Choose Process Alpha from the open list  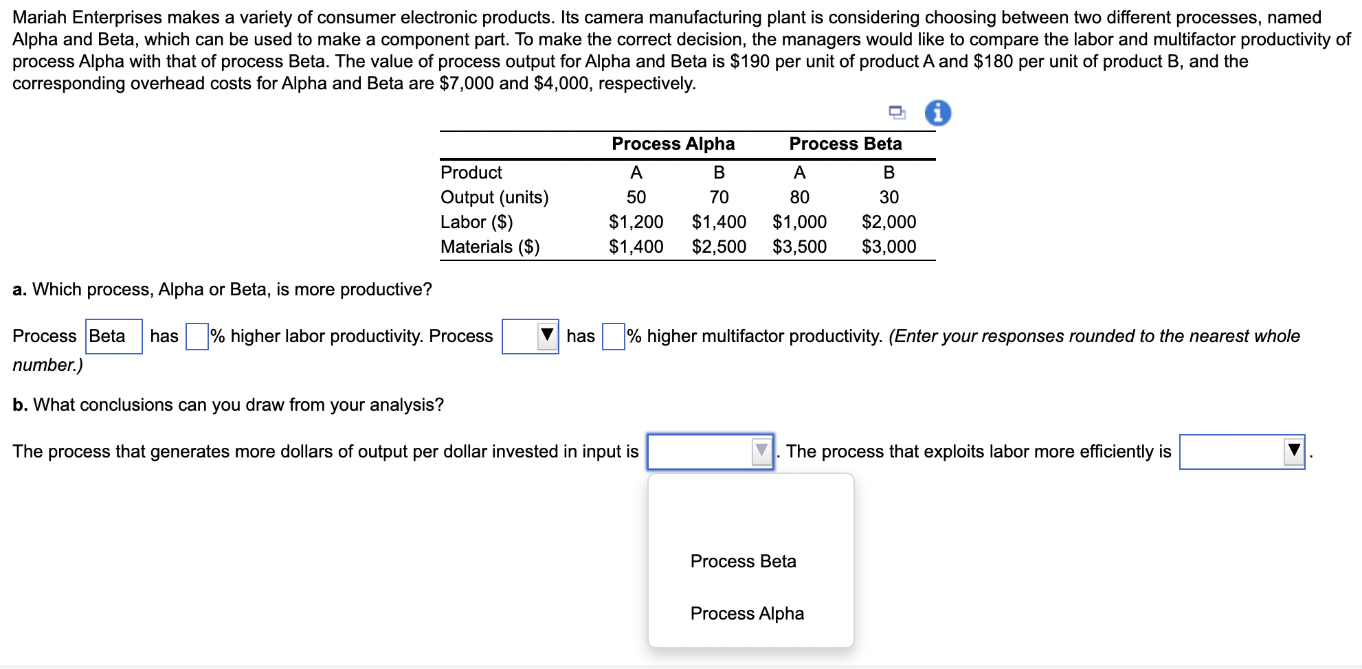(x=747, y=613)
